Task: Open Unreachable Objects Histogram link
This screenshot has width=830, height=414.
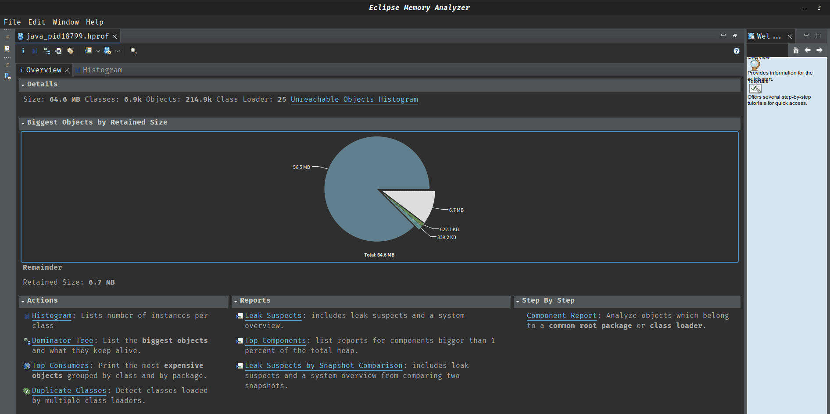Action: [x=354, y=100]
